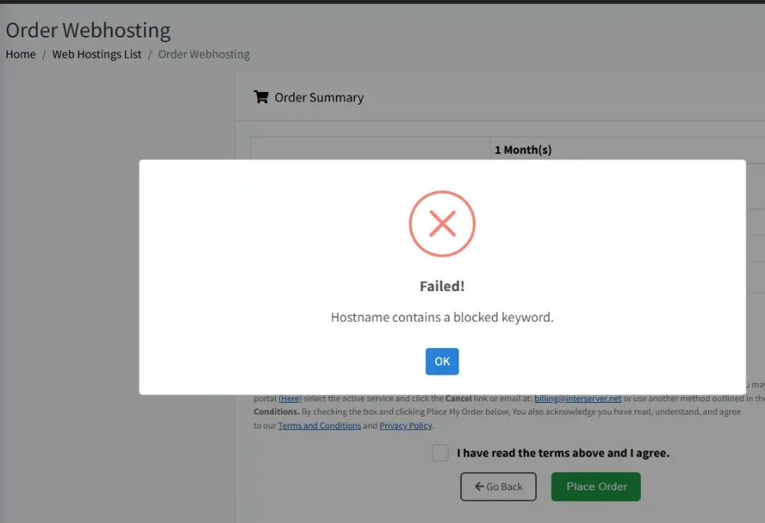Viewport: 765px width, 523px height.
Task: Click the 'Hostname contains a blocked keyword.' message
Action: [442, 317]
